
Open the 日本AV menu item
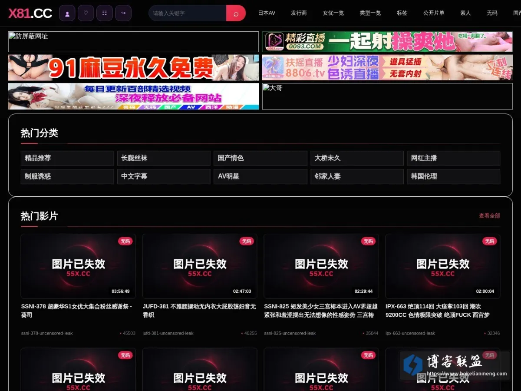coord(267,13)
